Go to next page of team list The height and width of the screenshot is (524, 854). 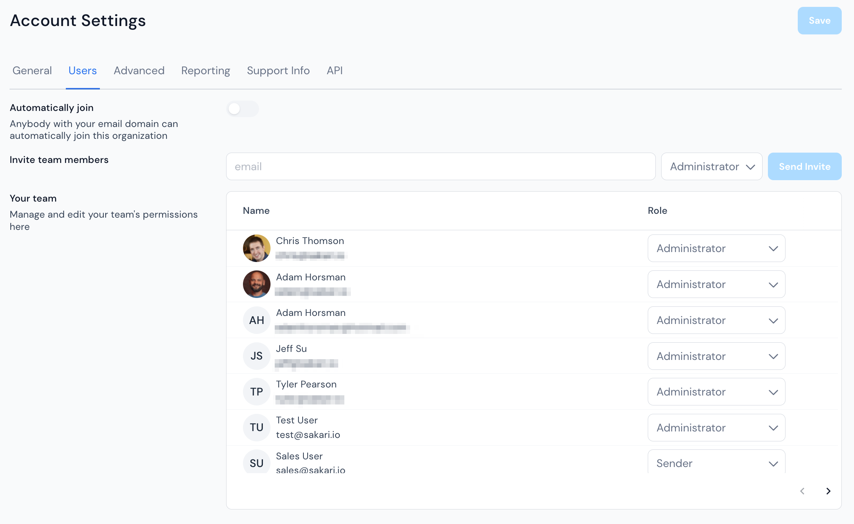pyautogui.click(x=828, y=491)
